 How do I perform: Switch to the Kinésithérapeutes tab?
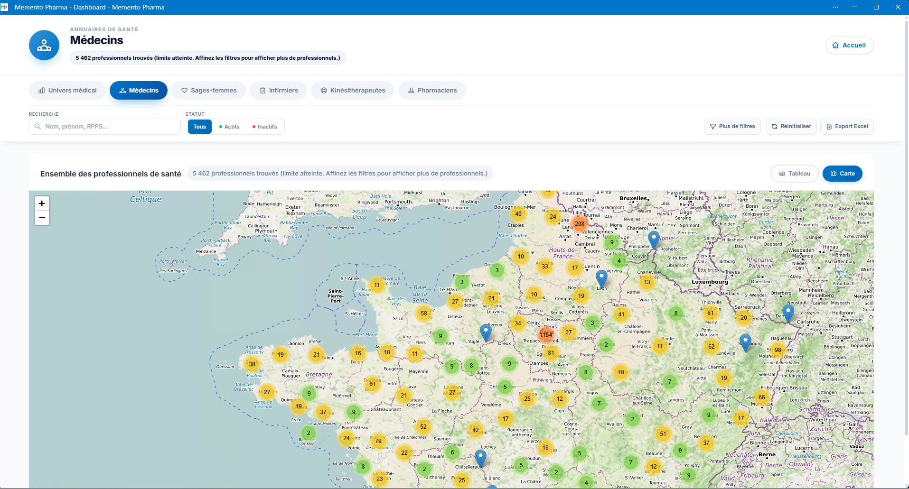(353, 91)
